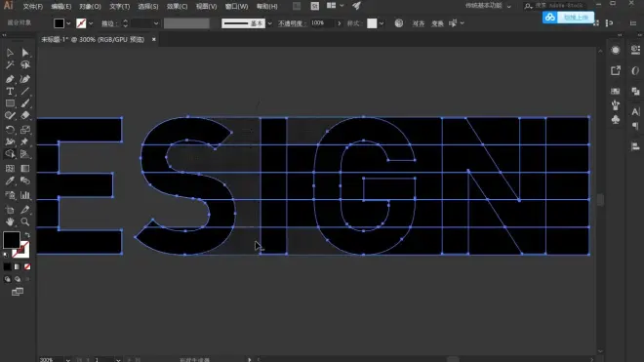The width and height of the screenshot is (644, 362).
Task: Select the Rectangle tool
Action: coord(10,103)
